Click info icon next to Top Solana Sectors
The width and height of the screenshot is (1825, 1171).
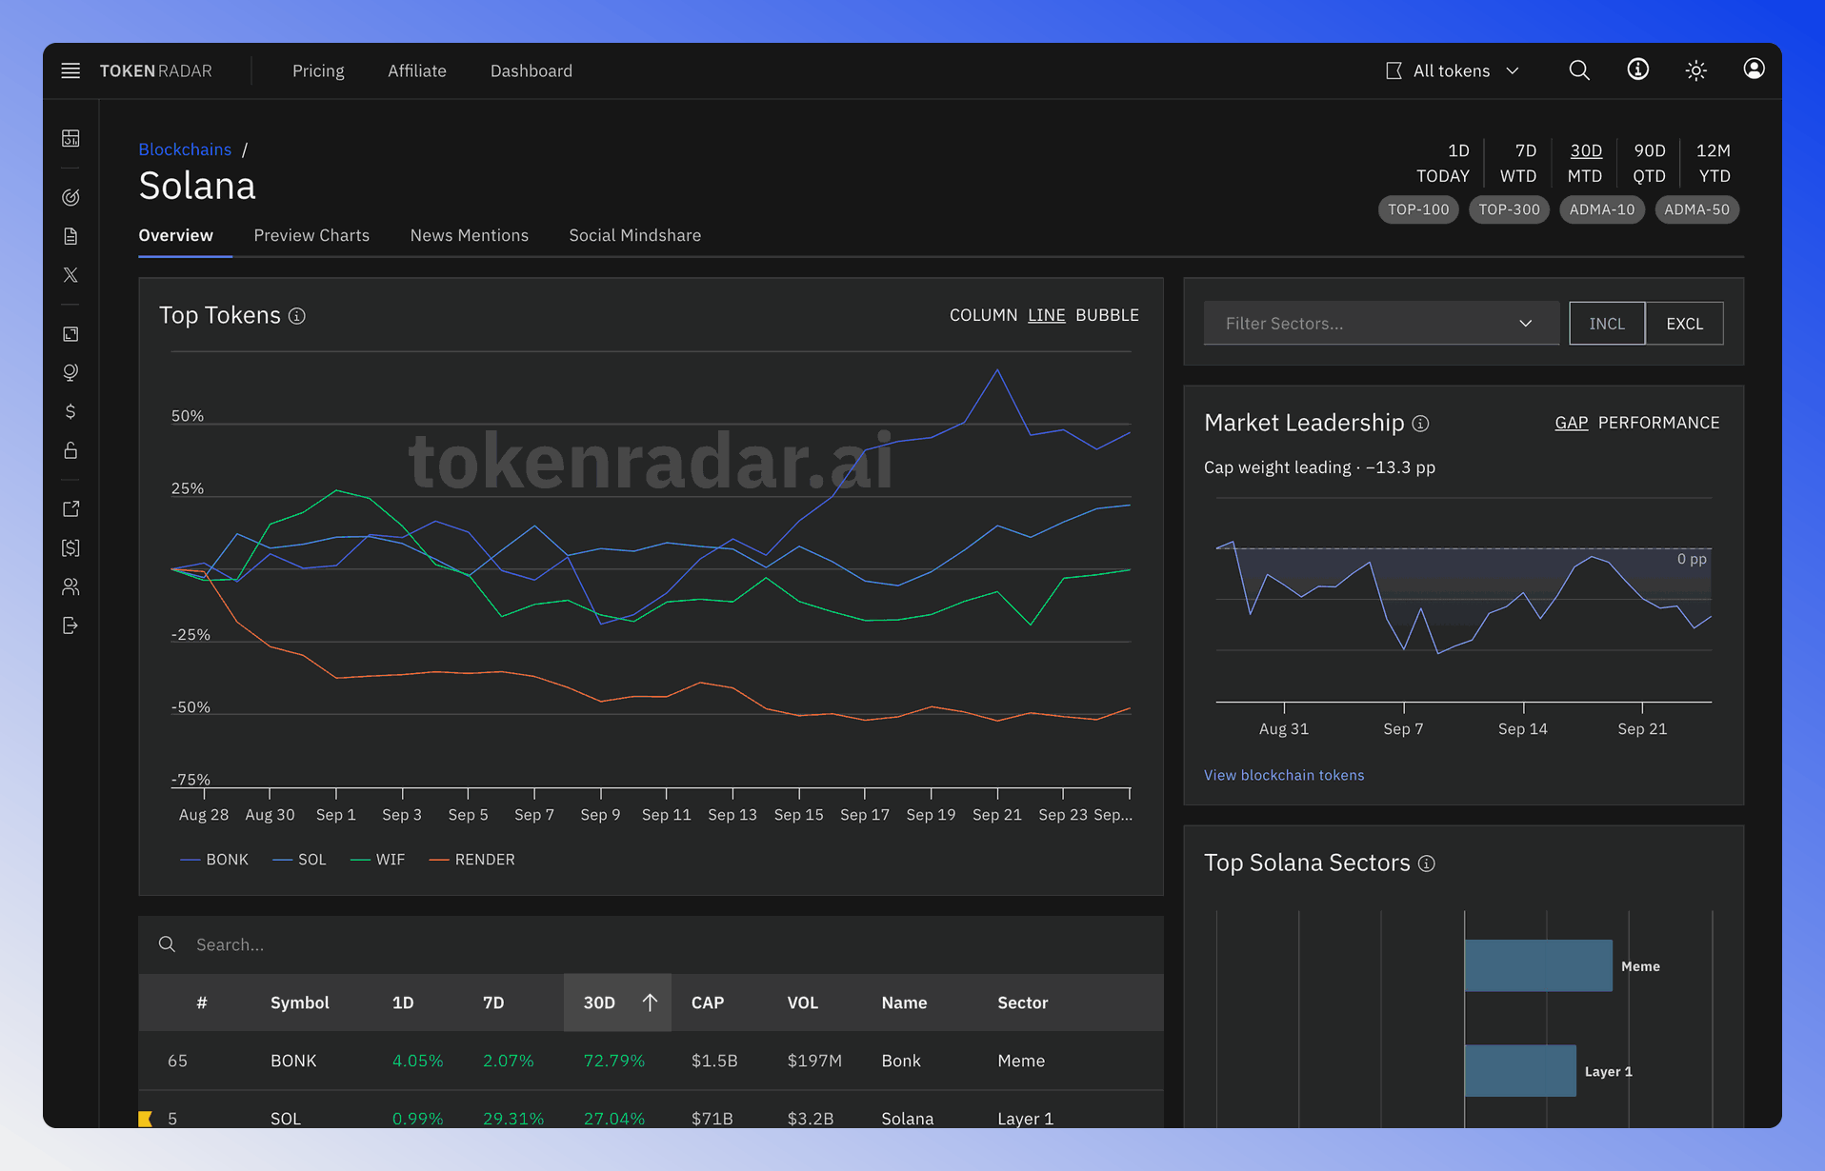click(1426, 863)
